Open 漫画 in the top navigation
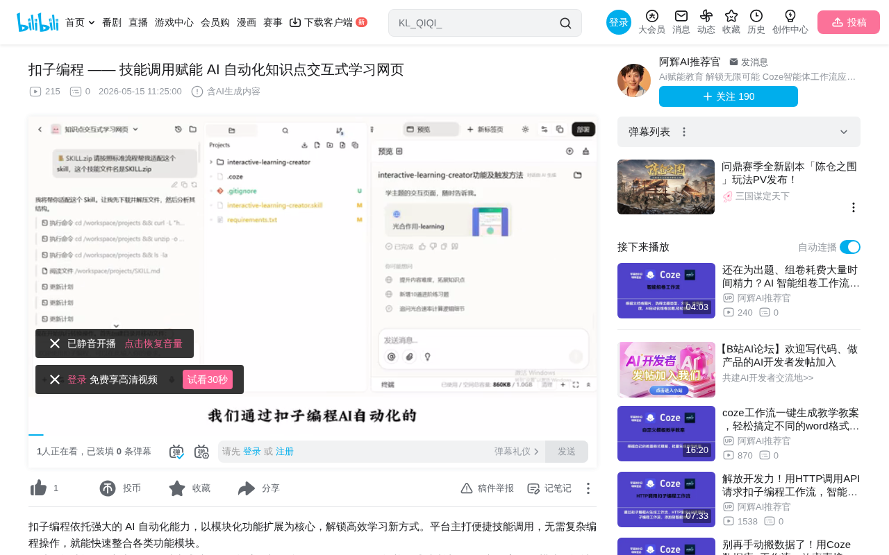 pos(247,22)
